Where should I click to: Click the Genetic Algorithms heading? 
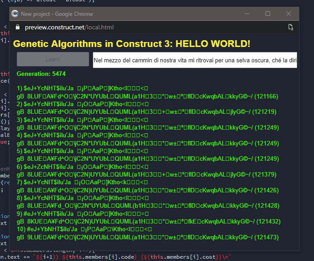[132, 43]
